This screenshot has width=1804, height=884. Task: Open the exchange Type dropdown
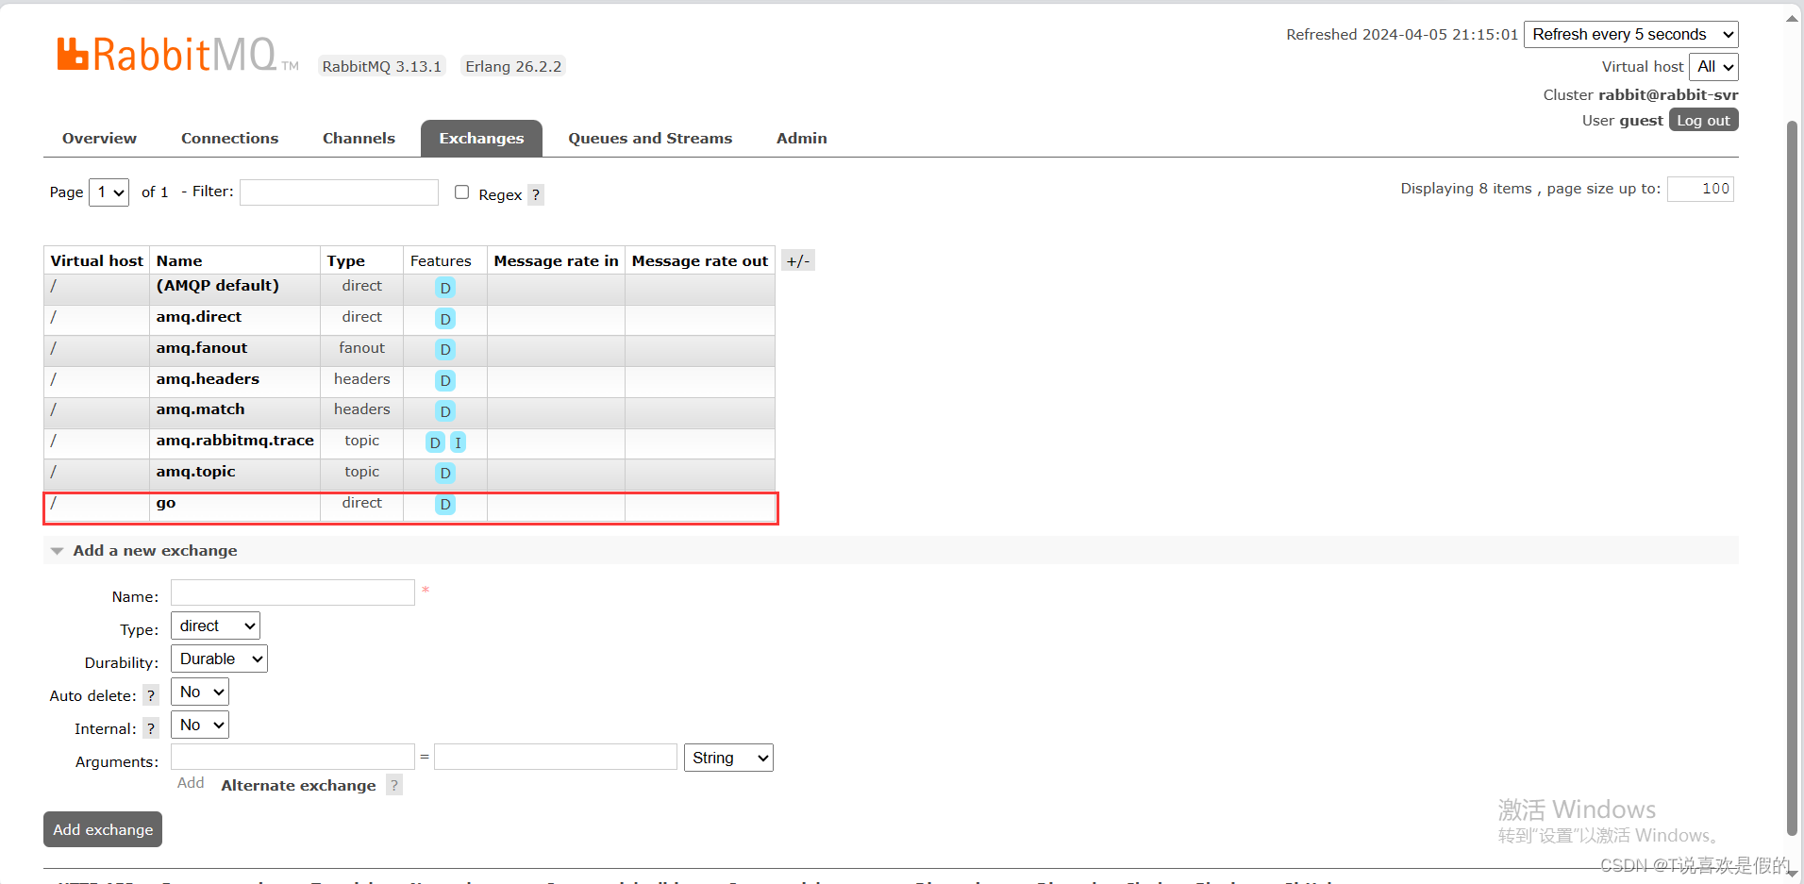[215, 625]
